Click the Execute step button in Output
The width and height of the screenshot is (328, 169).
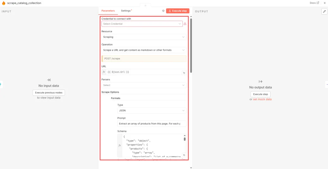point(261,94)
